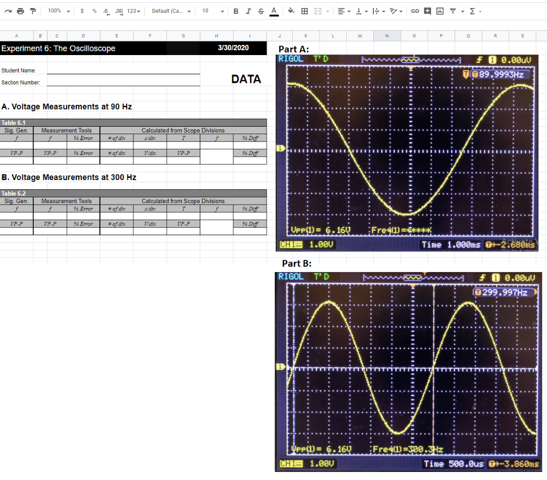This screenshot has height=480, width=547.
Task: Open the borders tool
Action: point(304,11)
